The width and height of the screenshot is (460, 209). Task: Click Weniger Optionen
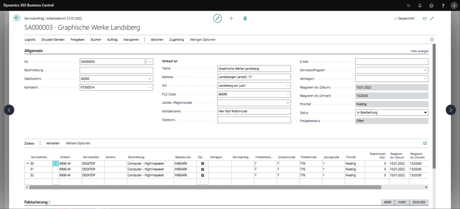pyautogui.click(x=203, y=39)
